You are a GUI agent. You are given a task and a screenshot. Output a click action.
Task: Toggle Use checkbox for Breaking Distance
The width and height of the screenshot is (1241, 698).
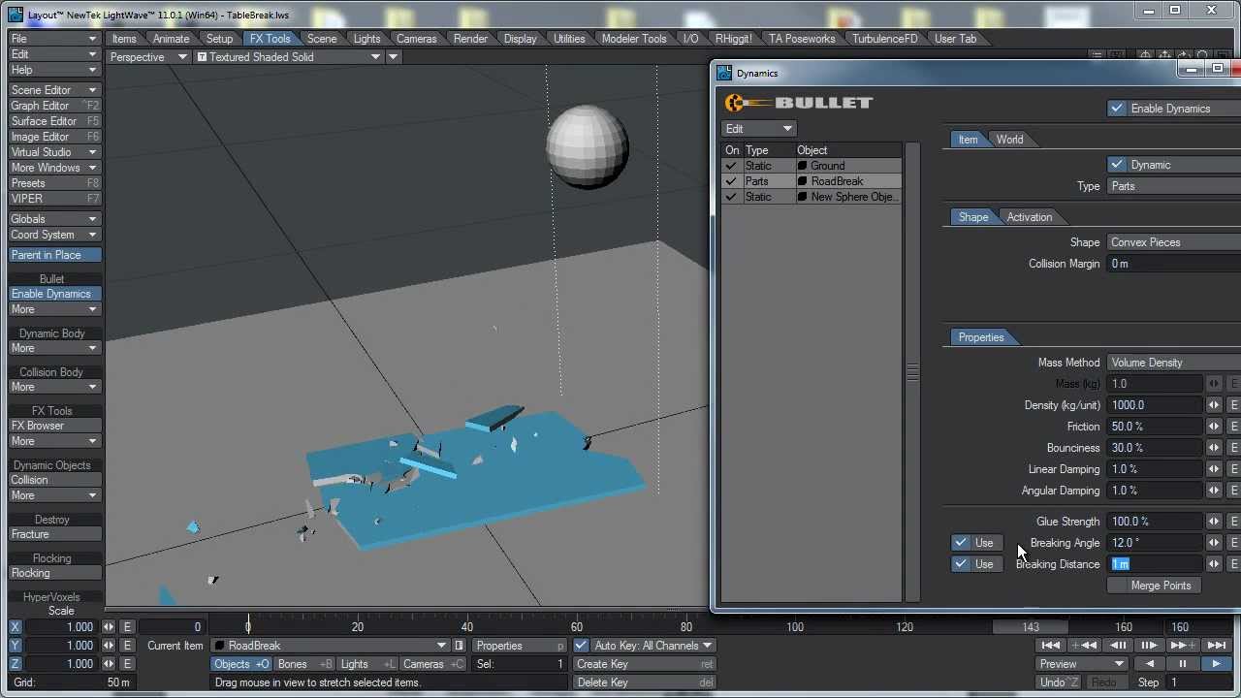(x=961, y=564)
